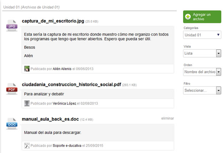The width and height of the screenshot is (223, 153).
Task: Click the Agregar un archivo button
Action: pyautogui.click(x=202, y=17)
